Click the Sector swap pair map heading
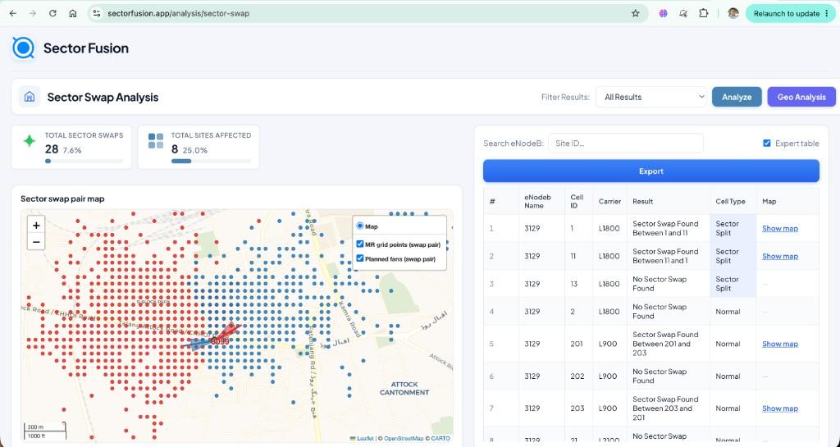This screenshot has width=840, height=447. coord(62,198)
